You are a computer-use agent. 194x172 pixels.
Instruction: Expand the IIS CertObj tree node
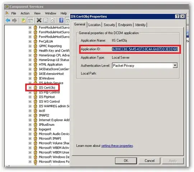30,88
